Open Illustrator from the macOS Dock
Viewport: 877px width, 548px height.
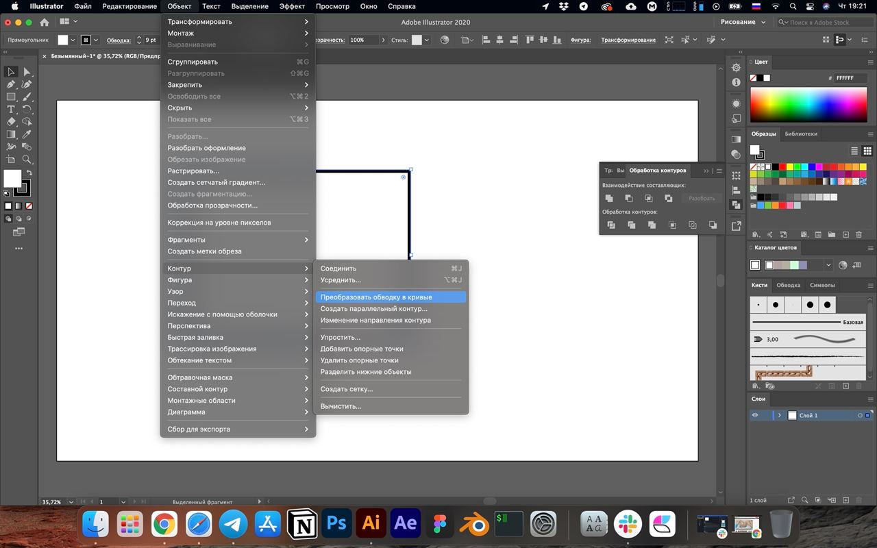coord(371,523)
